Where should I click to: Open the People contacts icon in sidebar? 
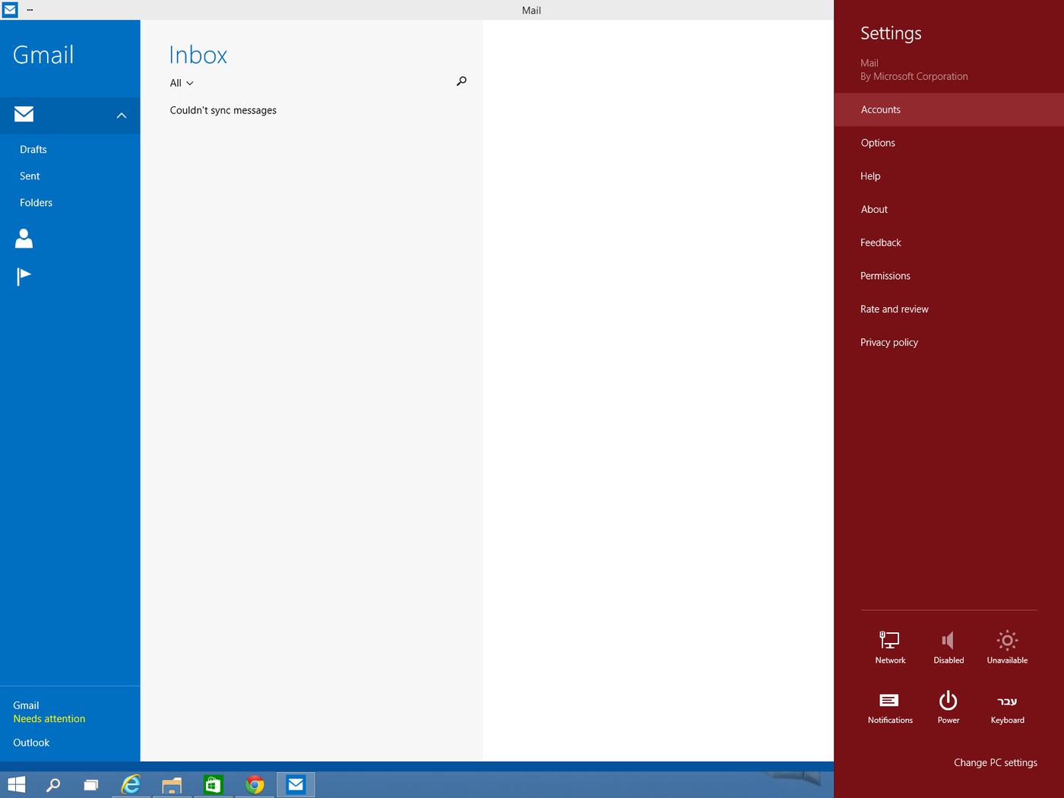tap(24, 238)
